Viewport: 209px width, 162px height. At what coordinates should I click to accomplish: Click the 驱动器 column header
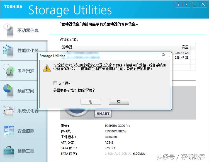[x=67, y=47]
